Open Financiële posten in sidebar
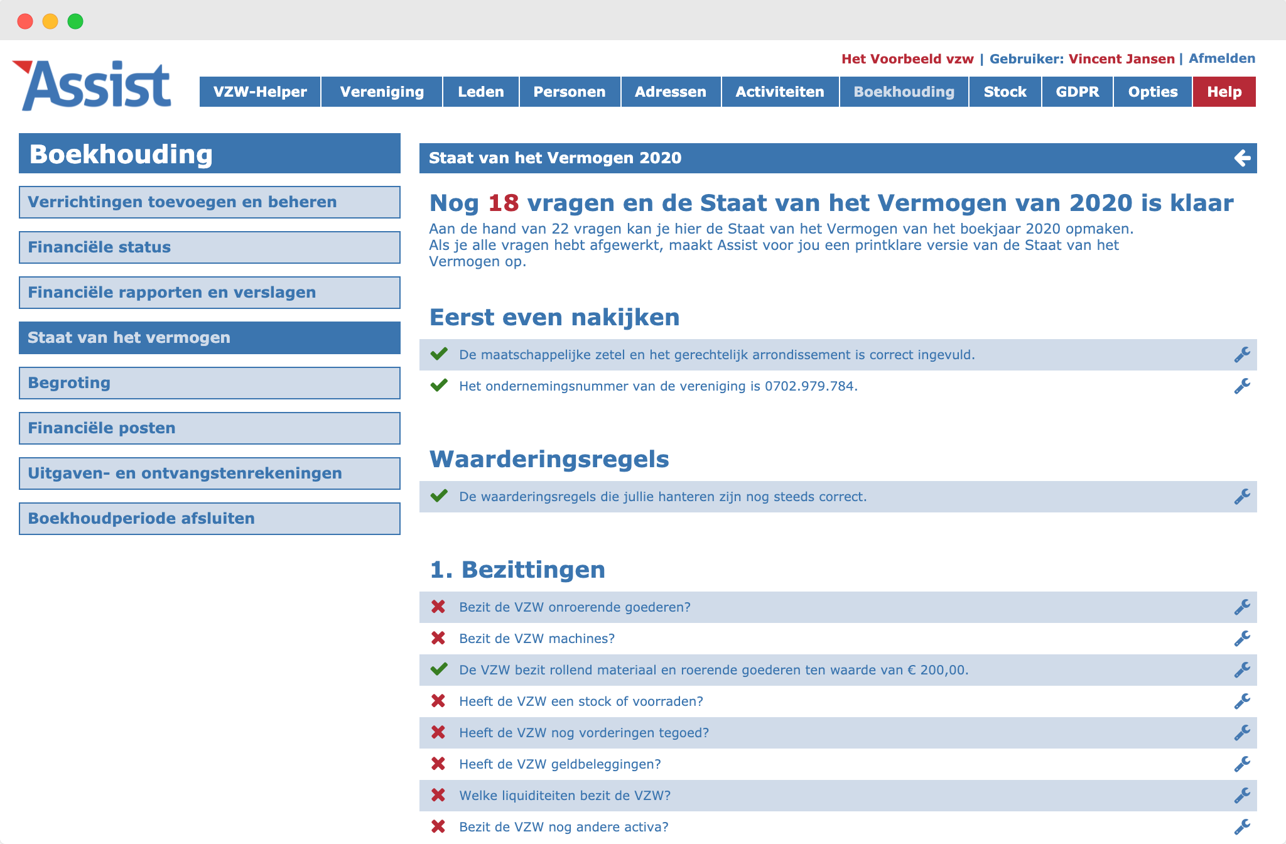Screen dimensions: 1286x844 tap(210, 428)
